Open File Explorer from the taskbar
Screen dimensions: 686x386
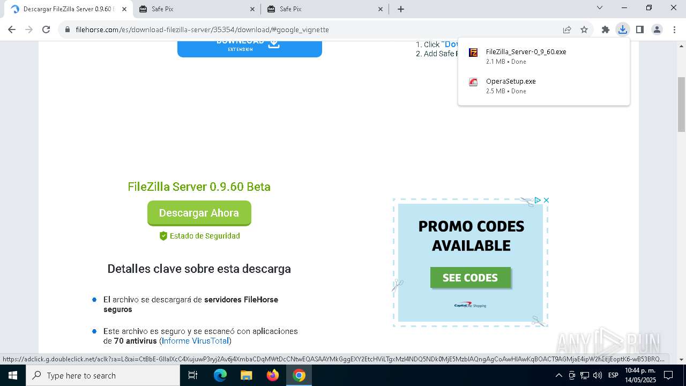(x=246, y=375)
